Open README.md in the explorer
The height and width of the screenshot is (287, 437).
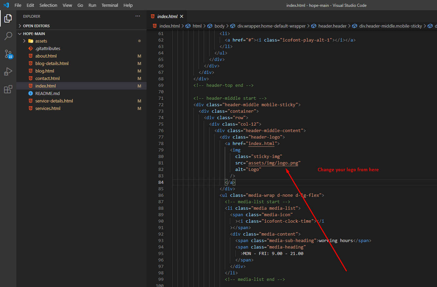(47, 93)
